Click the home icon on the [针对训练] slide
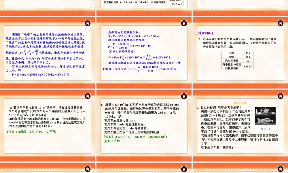Image resolution: width=288 pixels, height=173 pixels. (x=281, y=23)
